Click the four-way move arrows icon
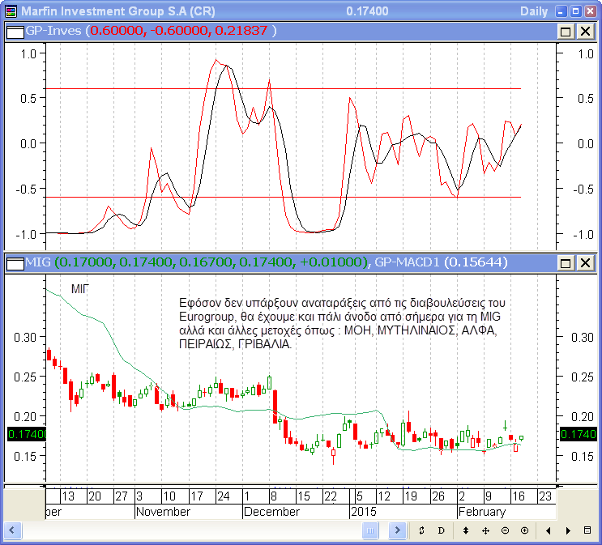The height and width of the screenshot is (545, 602). (485, 530)
